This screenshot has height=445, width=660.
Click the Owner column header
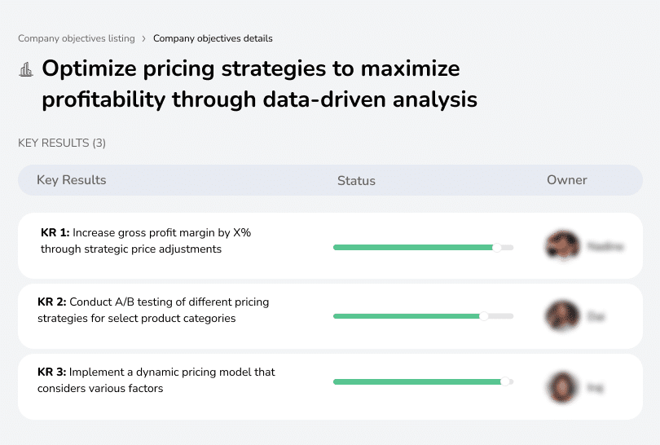pos(567,180)
